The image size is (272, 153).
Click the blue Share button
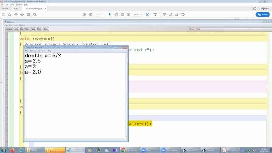[x=263, y=14]
